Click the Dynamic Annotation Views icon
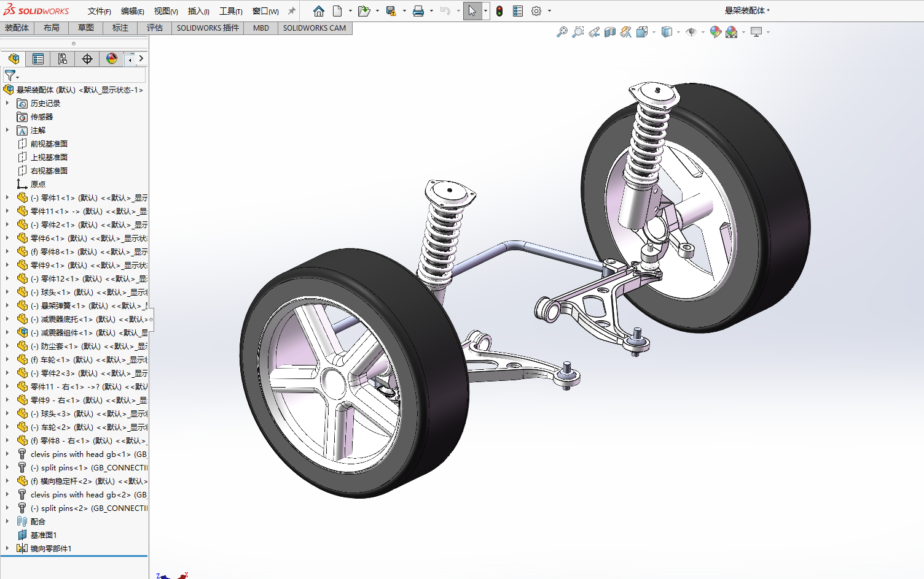Screen dimensions: 924x579 pyautogui.click(x=625, y=32)
